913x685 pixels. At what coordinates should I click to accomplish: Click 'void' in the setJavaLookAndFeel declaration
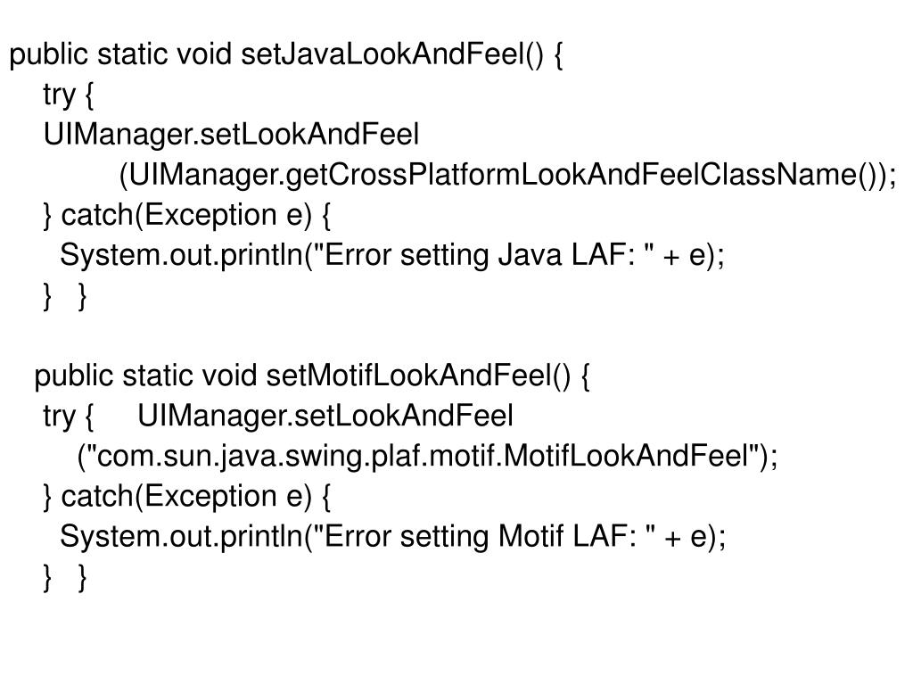204,56
